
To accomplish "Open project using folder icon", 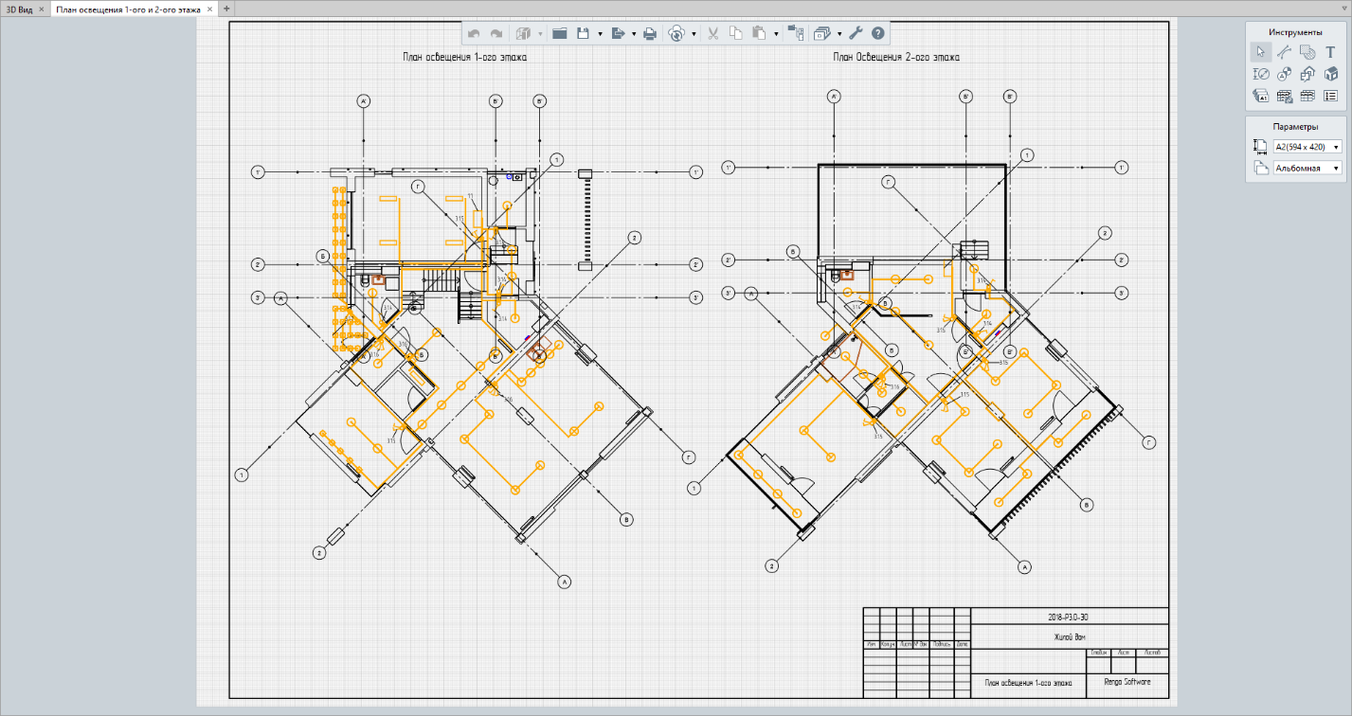I will pos(559,33).
